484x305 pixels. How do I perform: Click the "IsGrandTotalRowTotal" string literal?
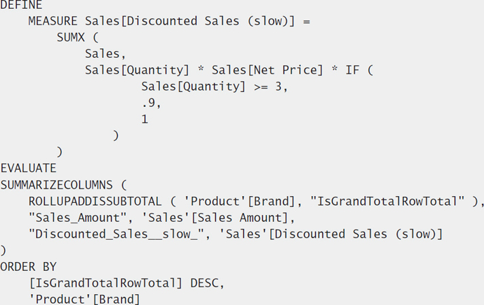tap(387, 202)
